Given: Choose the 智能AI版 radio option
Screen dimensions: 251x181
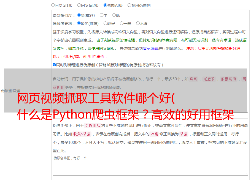Looking at the screenshot, I should pos(105,5).
